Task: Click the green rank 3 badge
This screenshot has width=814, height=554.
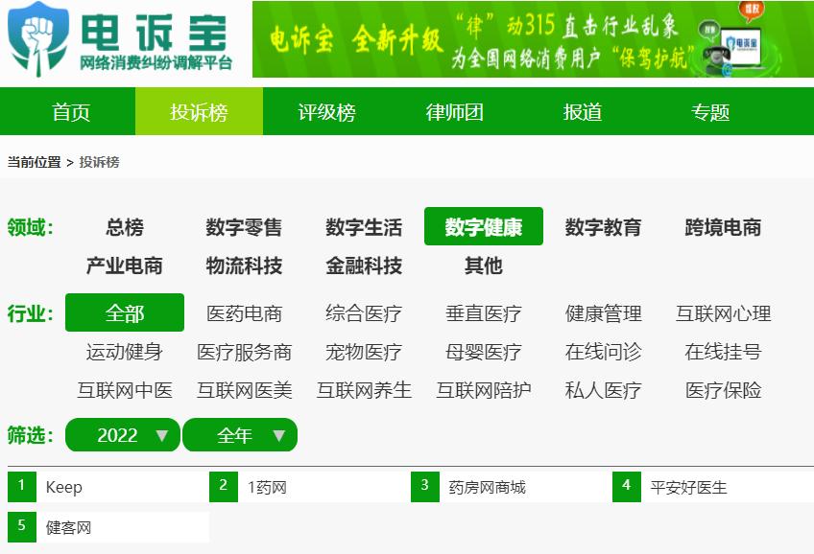Action: (x=424, y=486)
